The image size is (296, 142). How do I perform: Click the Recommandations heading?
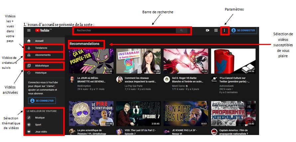[84, 44]
